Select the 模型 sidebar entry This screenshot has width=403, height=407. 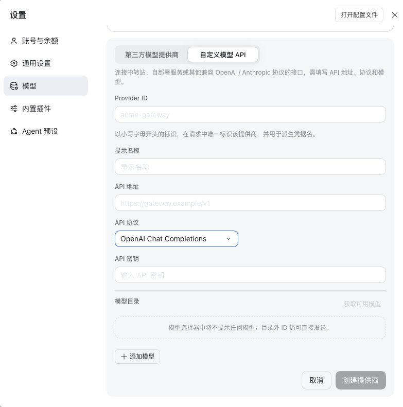(x=46, y=86)
